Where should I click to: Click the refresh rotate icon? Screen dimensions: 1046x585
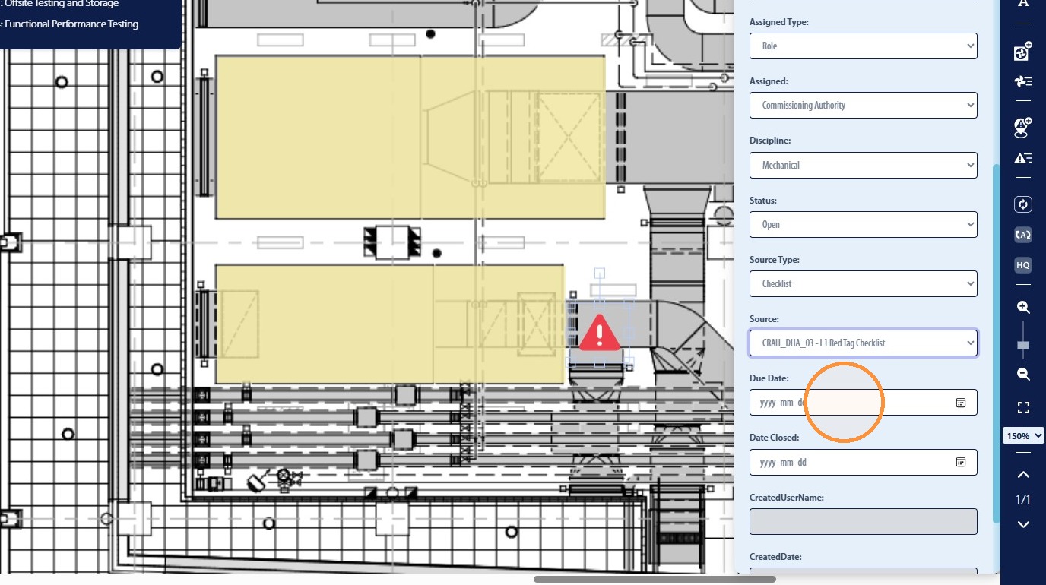(1023, 204)
